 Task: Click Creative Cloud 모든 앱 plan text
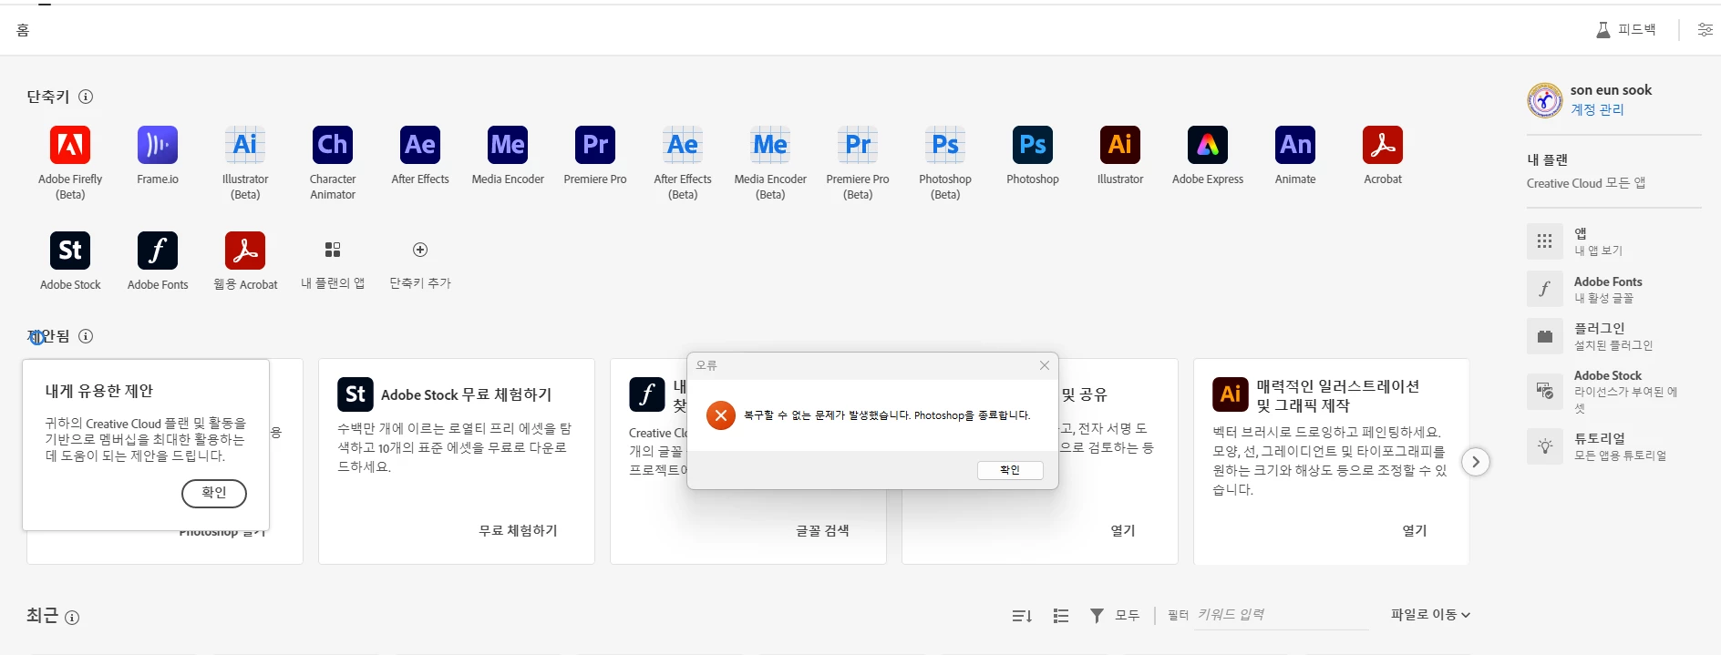(x=1586, y=183)
